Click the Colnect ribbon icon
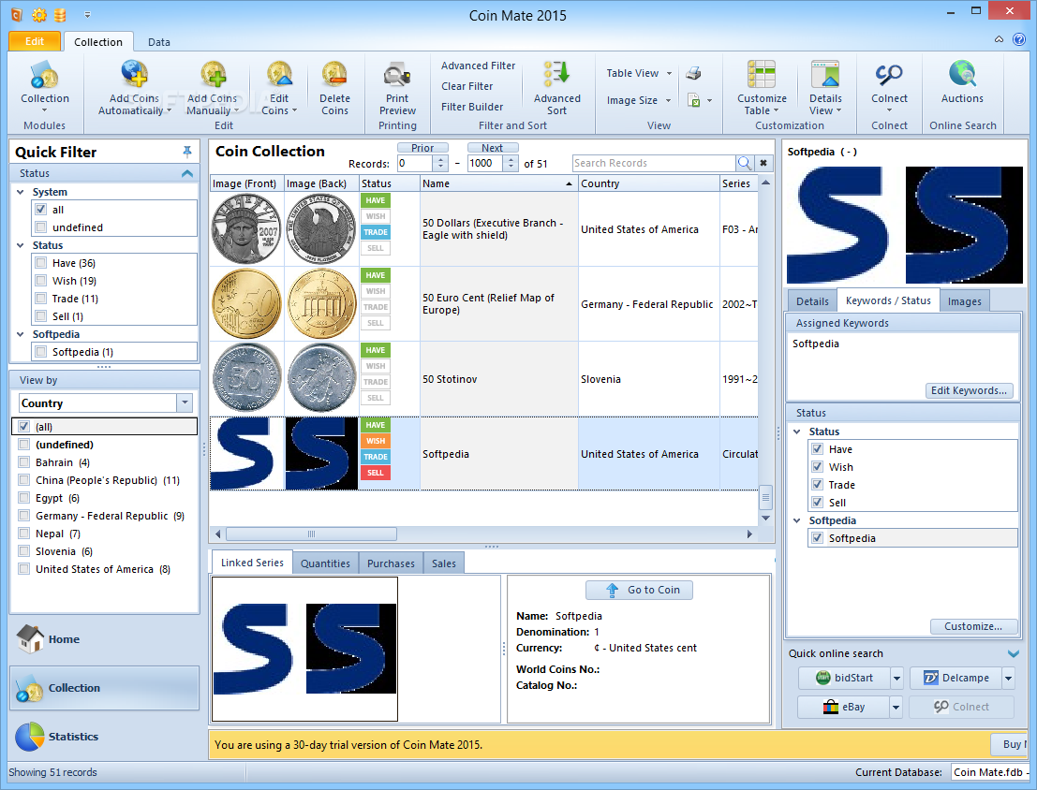 889,87
